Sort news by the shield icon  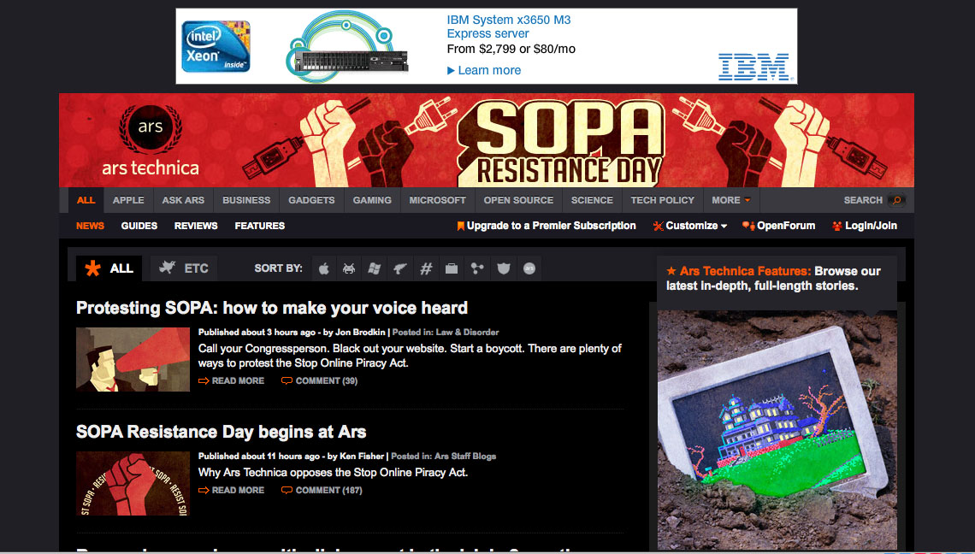(503, 268)
